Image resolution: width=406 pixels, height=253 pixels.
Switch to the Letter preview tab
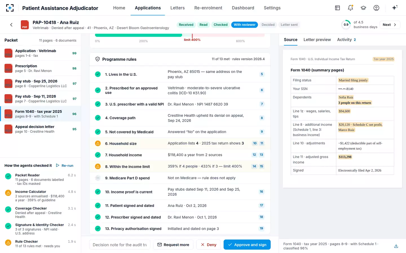click(317, 40)
